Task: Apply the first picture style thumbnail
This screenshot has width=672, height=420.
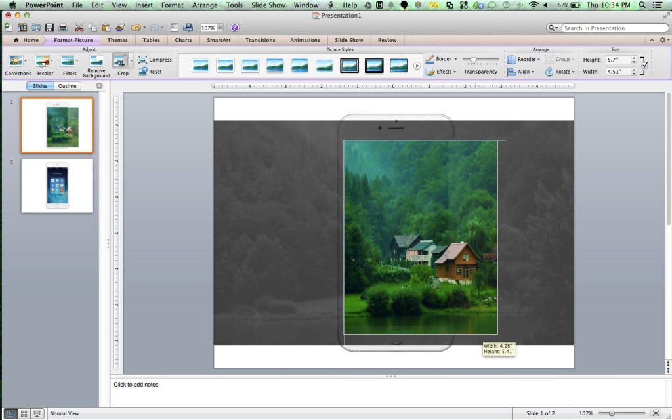Action: [x=200, y=66]
